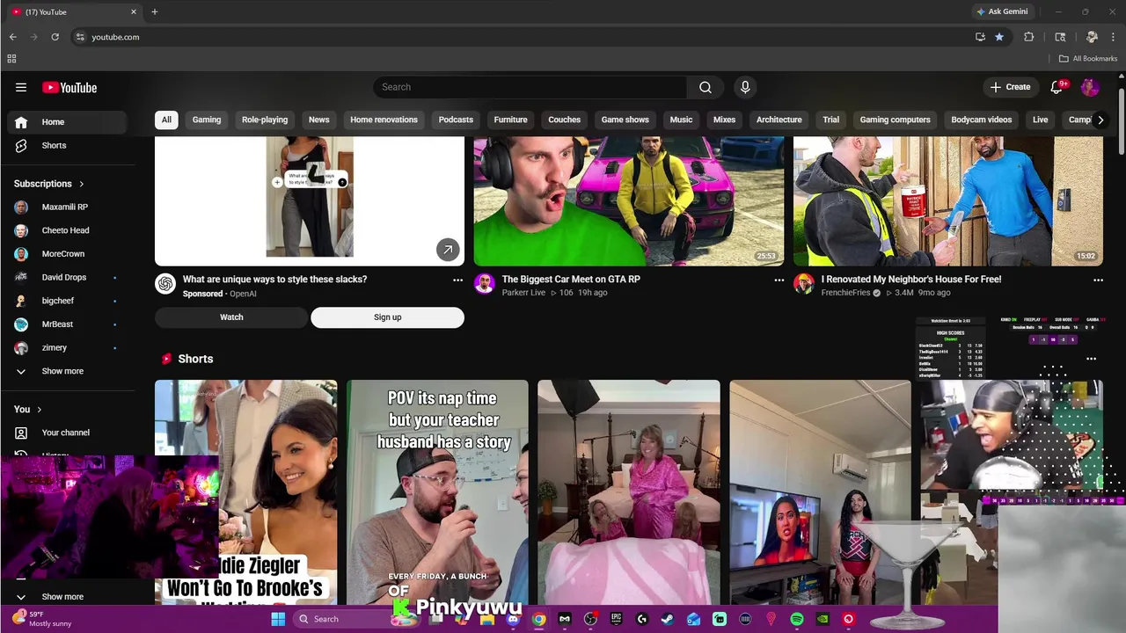This screenshot has height=633, width=1126.
Task: Click the Home icon in sidebar
Action: click(21, 122)
